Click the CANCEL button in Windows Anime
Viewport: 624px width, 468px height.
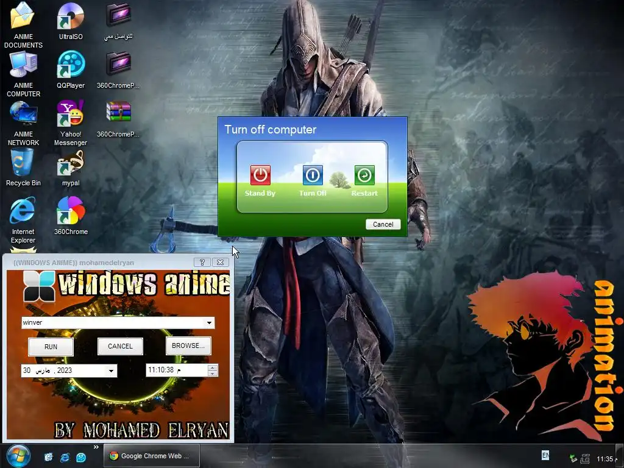point(120,346)
